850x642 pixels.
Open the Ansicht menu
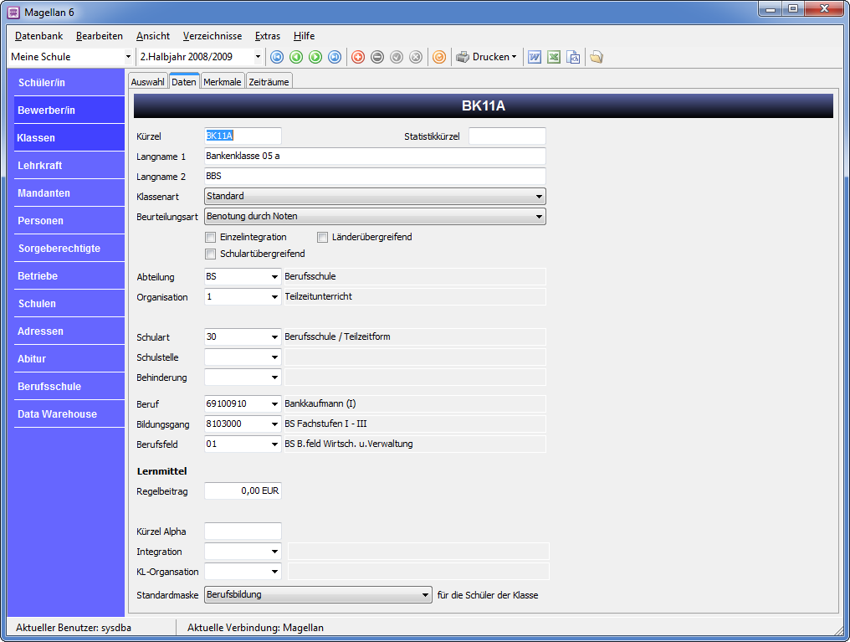pyautogui.click(x=153, y=36)
